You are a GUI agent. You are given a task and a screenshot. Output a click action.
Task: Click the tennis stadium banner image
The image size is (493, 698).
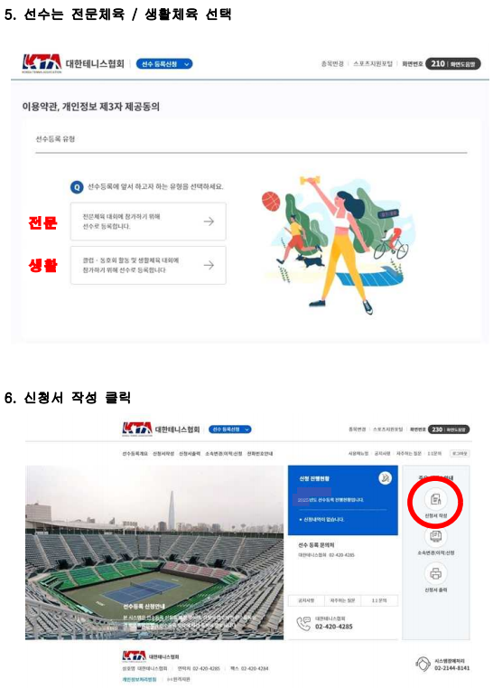(154, 552)
